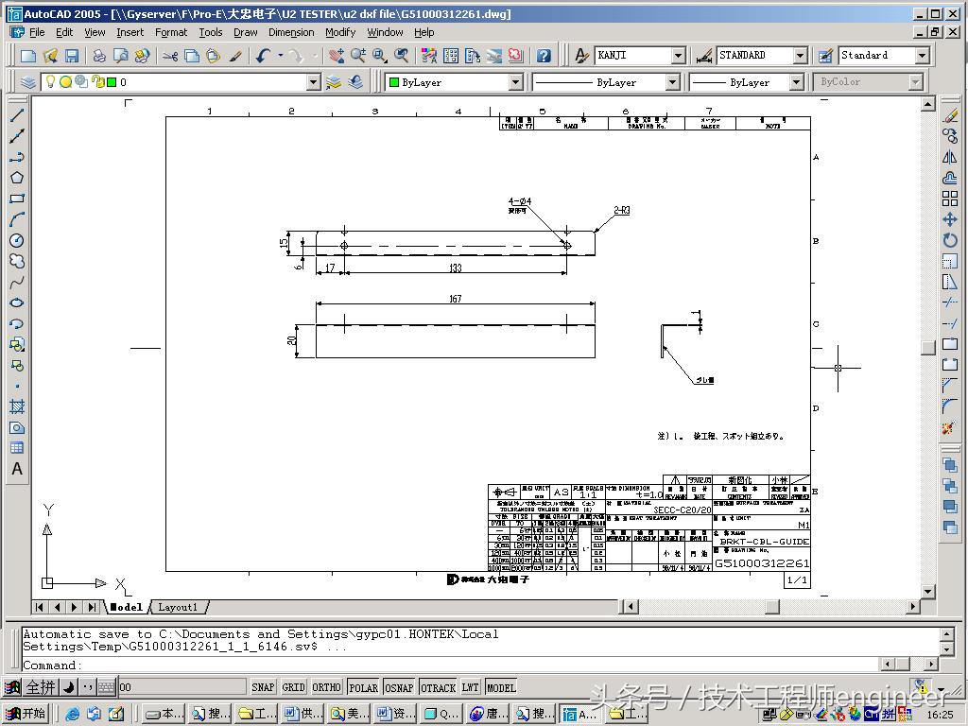968x726 pixels.
Task: Click the Internet Explorer quick launch icon
Action: pos(72,715)
